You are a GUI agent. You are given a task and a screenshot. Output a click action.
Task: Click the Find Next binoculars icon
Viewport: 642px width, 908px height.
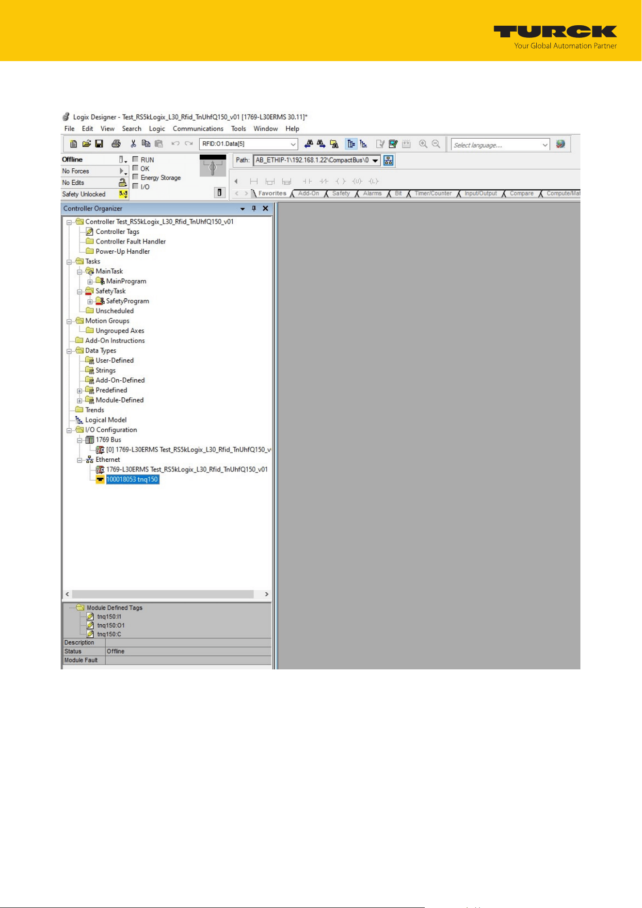tap(321, 144)
